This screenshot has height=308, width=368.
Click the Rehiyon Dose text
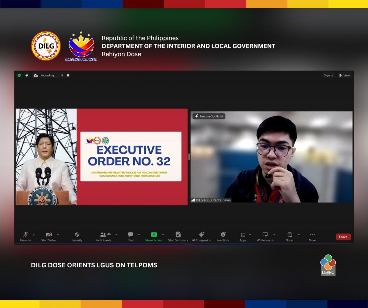tap(121, 54)
